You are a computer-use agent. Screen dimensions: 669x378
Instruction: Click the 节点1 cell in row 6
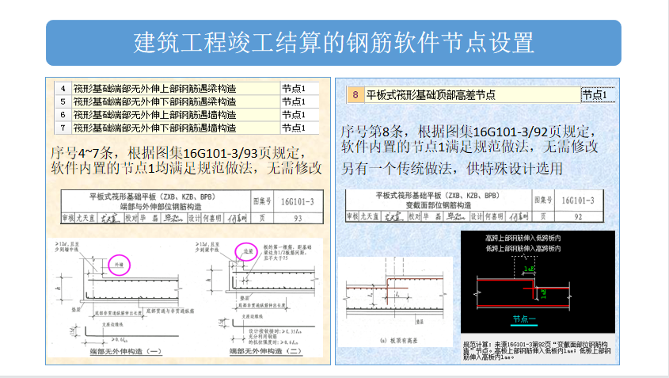coord(299,115)
